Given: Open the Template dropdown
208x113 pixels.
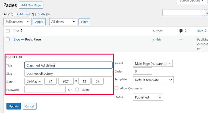Looking at the screenshot, I should pyautogui.click(x=153, y=80).
